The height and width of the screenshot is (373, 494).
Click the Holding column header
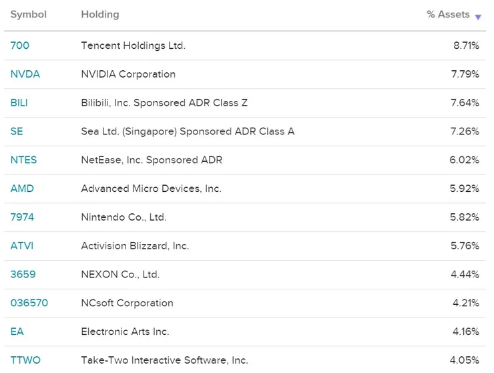[x=99, y=15]
